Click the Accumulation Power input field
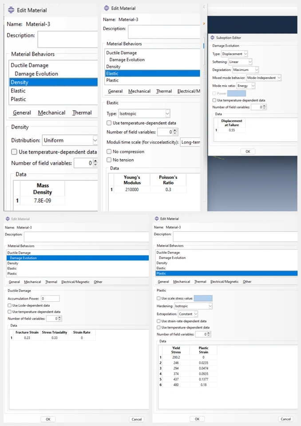This screenshot has width=301, height=426. (50, 299)
